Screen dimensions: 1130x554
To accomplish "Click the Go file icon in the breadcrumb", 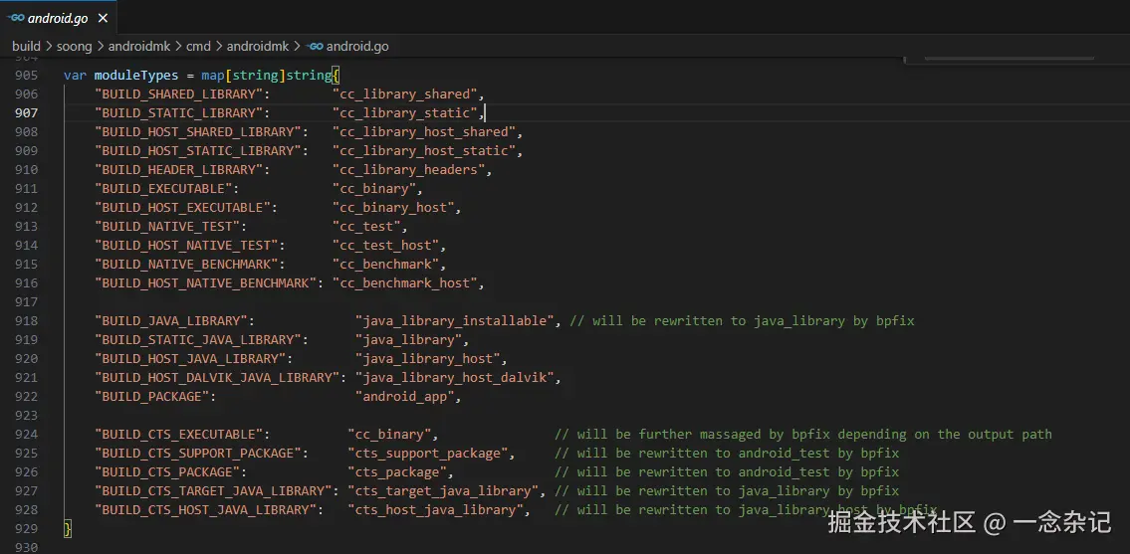I will (315, 46).
